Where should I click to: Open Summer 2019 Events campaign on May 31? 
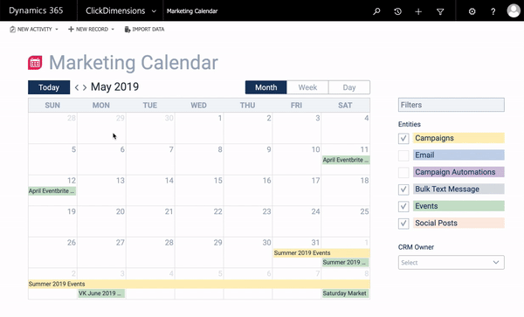coord(321,253)
